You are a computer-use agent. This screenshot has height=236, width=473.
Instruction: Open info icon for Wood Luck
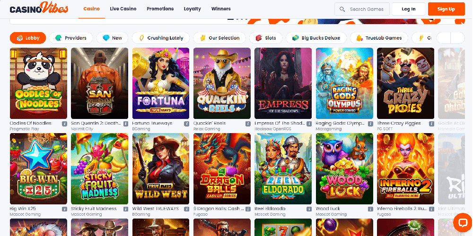pyautogui.click(x=370, y=209)
